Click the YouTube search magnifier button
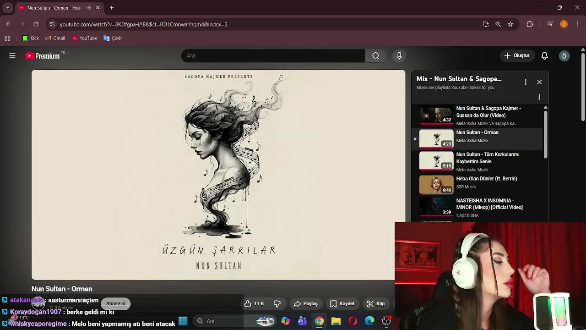 click(x=376, y=56)
